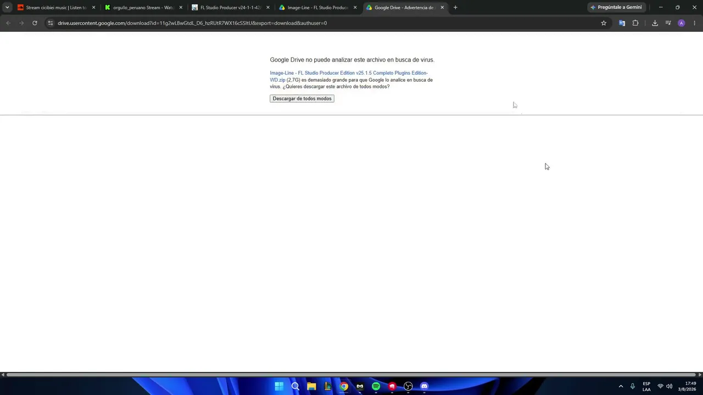Change the ESP LAA keyboard language
This screenshot has width=703, height=395.
[x=646, y=386]
